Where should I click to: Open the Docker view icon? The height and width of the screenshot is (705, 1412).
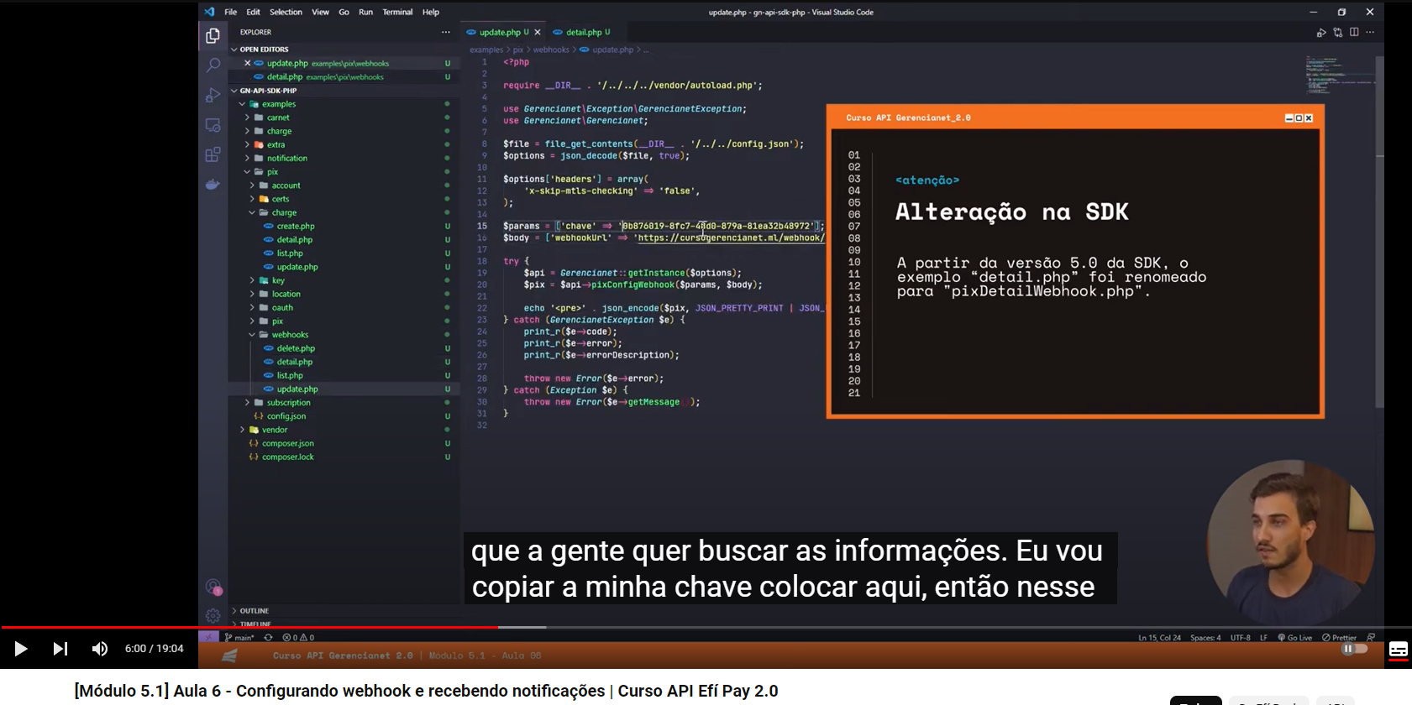click(213, 184)
